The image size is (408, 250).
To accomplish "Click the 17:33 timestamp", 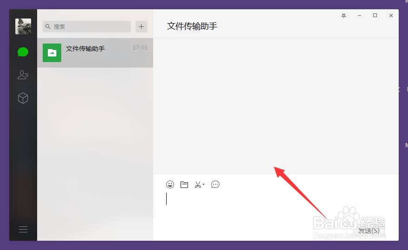I will pyautogui.click(x=140, y=48).
